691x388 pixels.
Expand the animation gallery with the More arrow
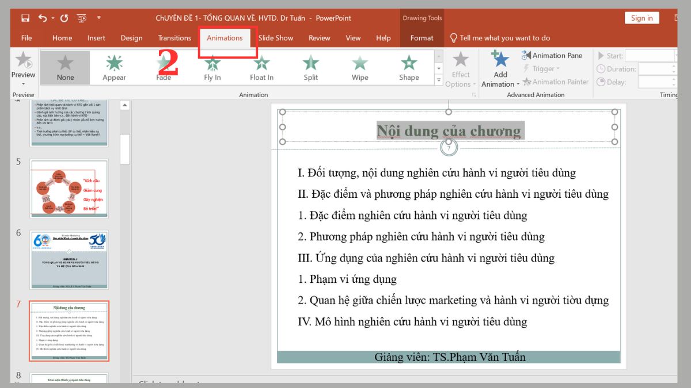439,80
